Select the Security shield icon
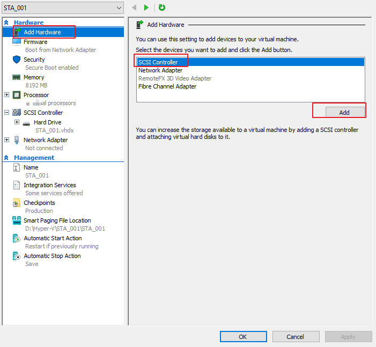The height and width of the screenshot is (347, 376). click(x=17, y=60)
